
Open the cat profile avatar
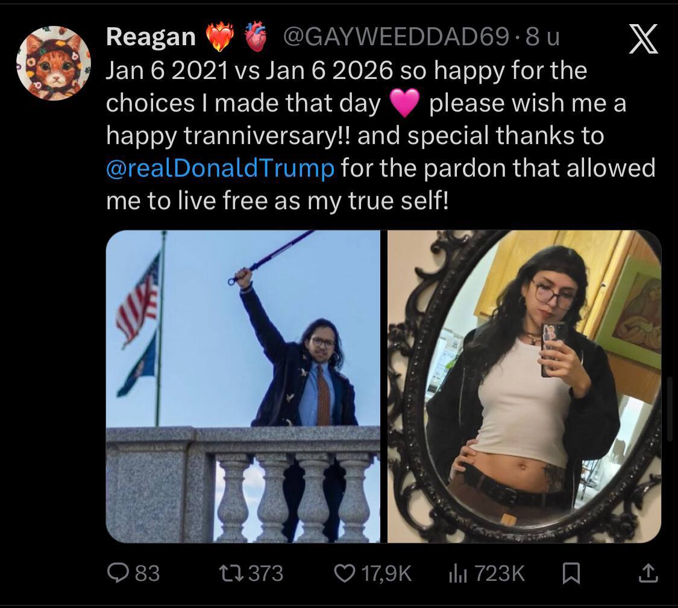pos(54,63)
